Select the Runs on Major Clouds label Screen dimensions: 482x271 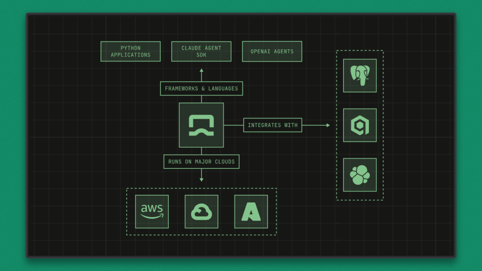click(x=201, y=162)
